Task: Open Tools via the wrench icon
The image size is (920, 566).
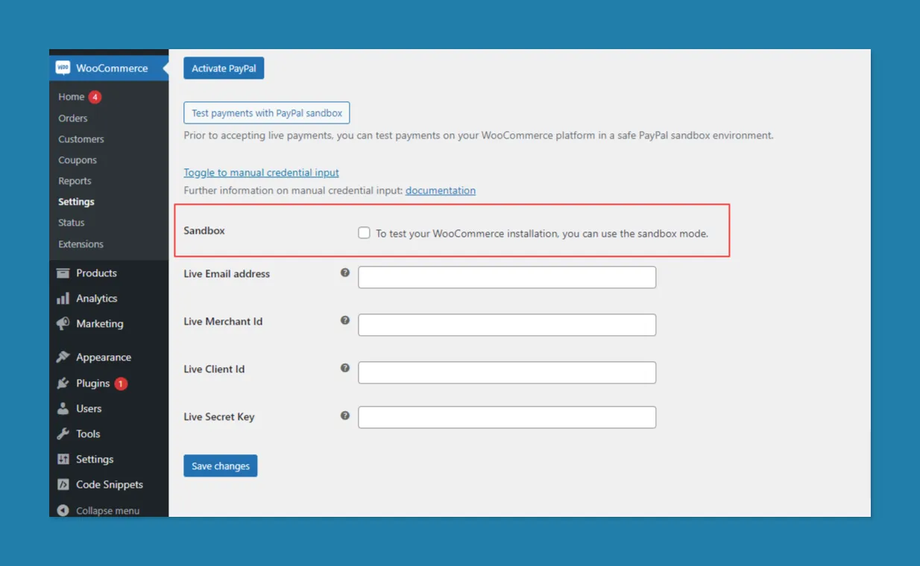Action: coord(63,434)
